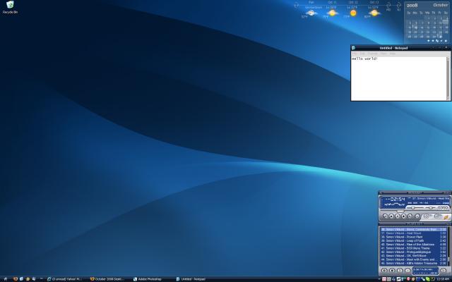
Task: Switch to October 2008 Desktop Firefox window
Action: tap(108, 279)
